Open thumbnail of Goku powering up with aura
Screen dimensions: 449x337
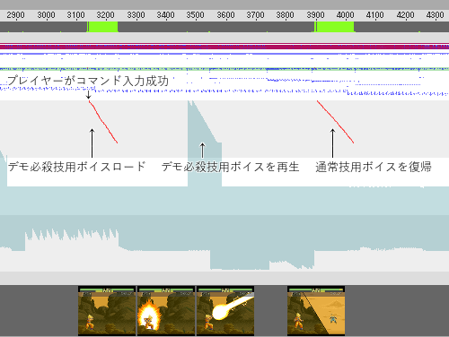coord(166,311)
